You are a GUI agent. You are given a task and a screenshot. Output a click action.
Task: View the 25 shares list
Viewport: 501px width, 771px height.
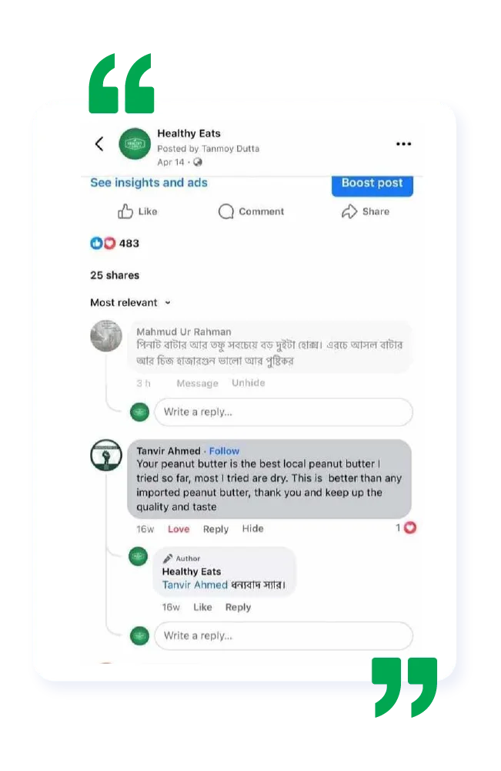click(115, 275)
